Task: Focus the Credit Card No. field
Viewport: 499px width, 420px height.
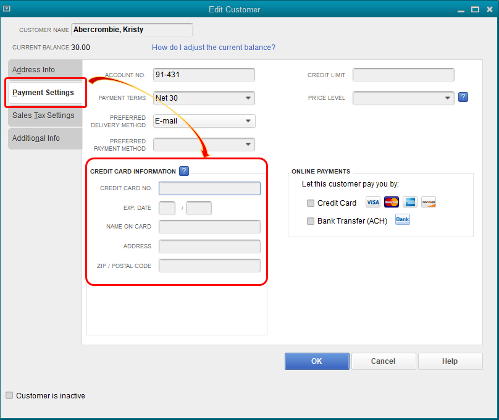Action: click(x=210, y=188)
